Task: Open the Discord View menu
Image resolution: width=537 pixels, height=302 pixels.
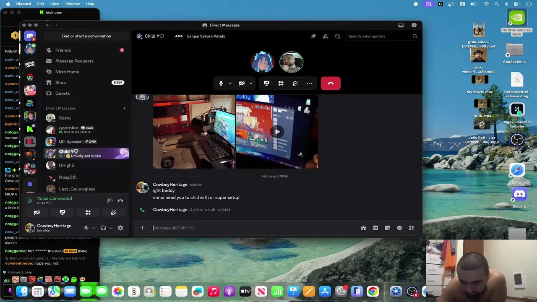Action: tap(55, 4)
